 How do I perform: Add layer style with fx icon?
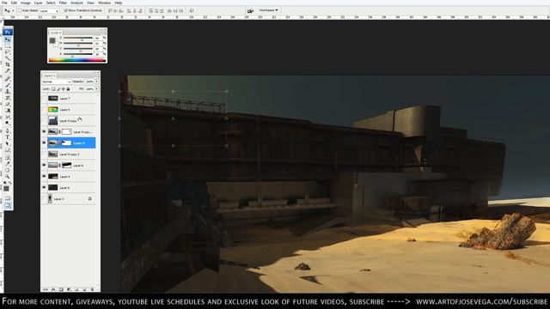tap(53, 289)
